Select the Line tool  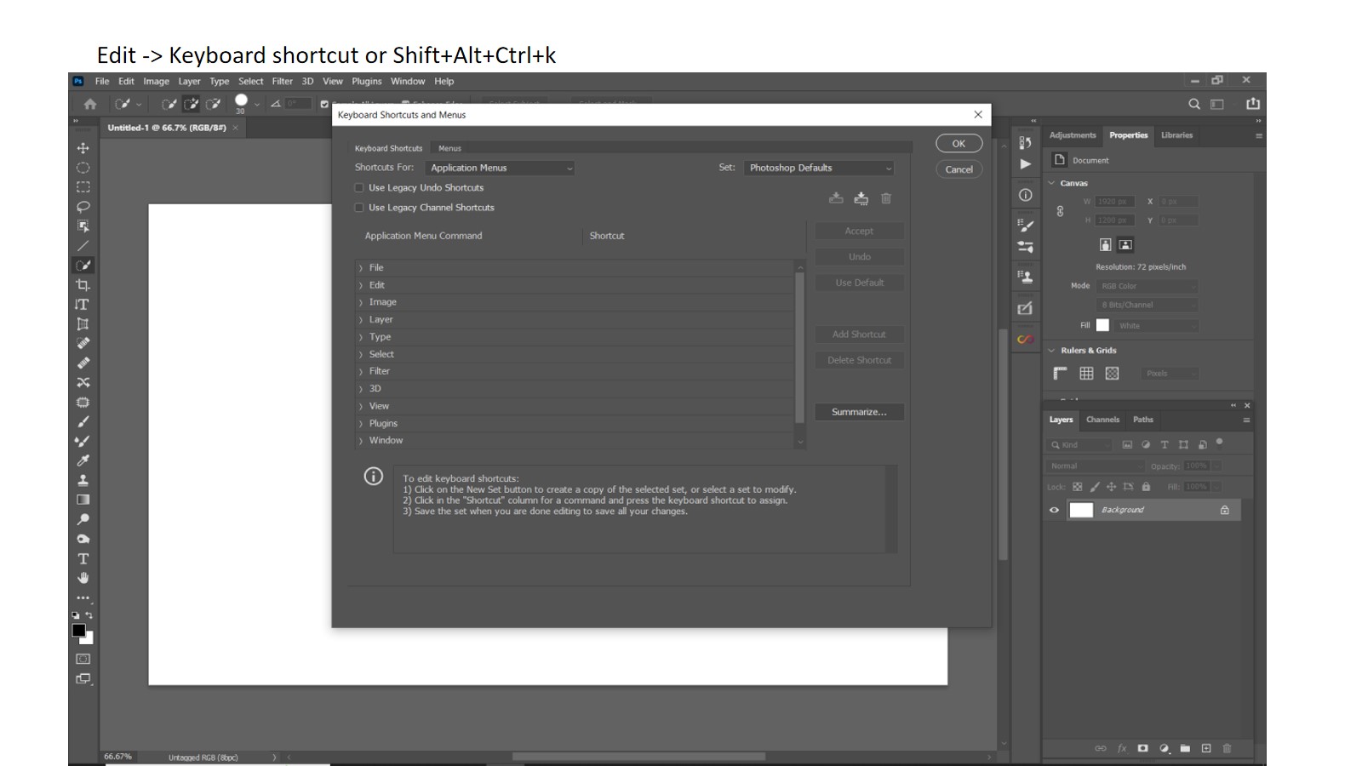click(83, 246)
